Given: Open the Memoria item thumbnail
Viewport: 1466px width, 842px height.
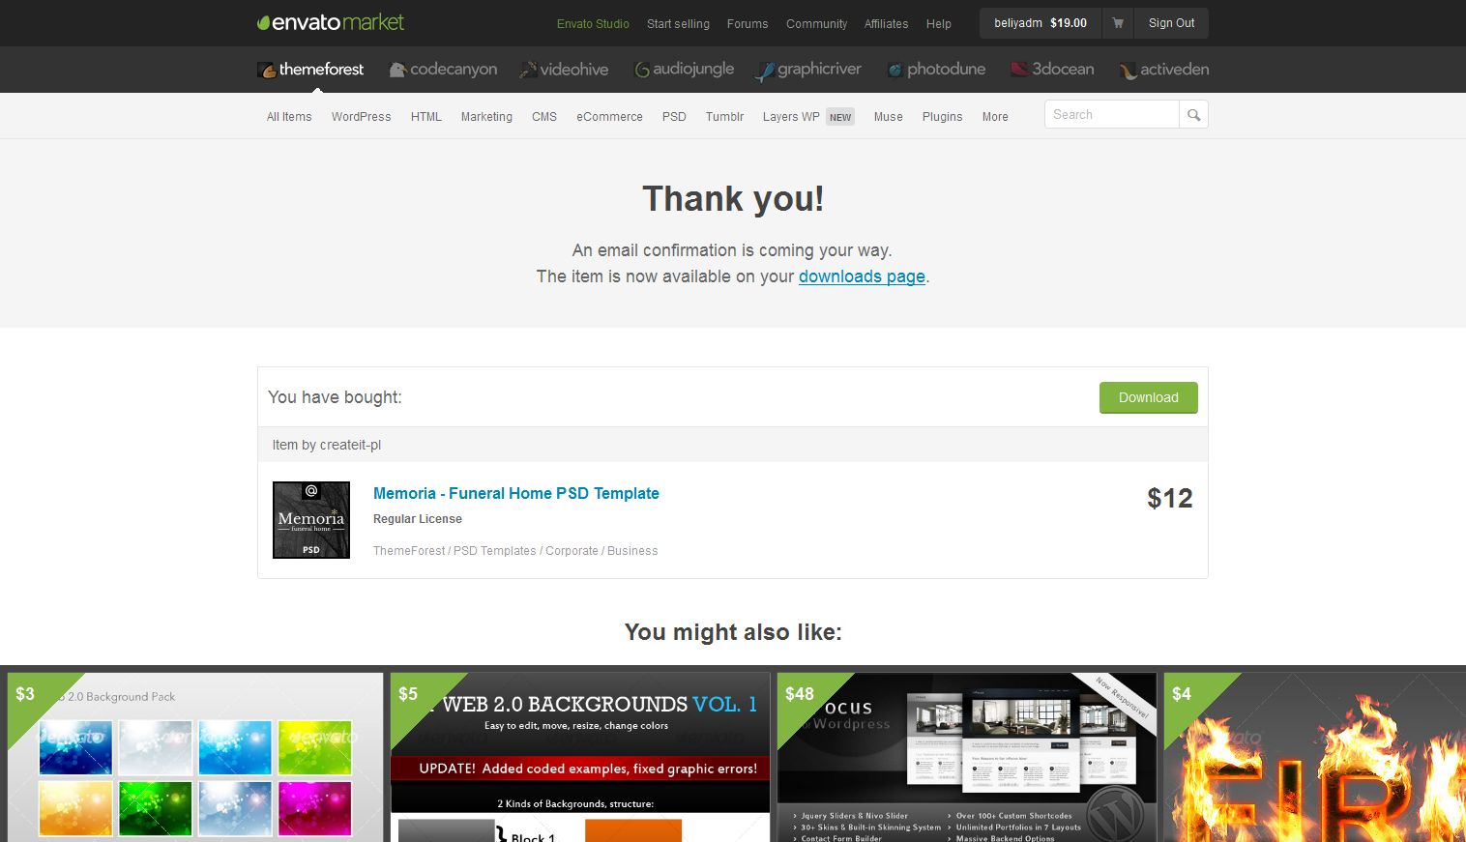Looking at the screenshot, I should coord(311,520).
